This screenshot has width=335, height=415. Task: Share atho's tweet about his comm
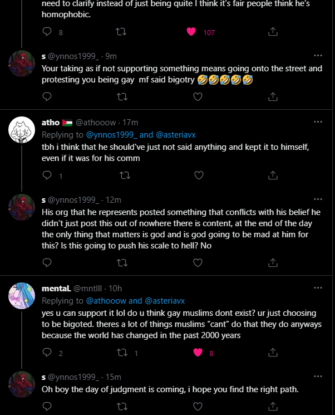click(273, 175)
